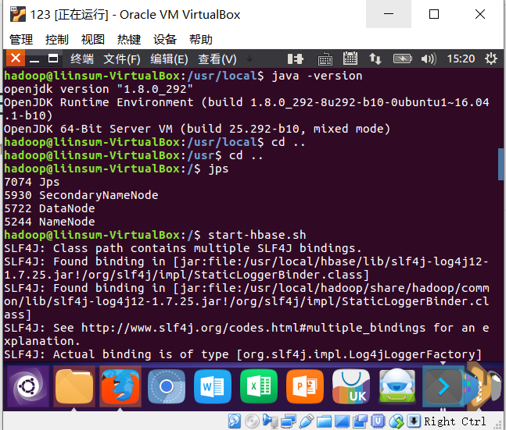The image size is (506, 430).
Task: Click the shared folders icon in the status bar
Action: (x=324, y=421)
